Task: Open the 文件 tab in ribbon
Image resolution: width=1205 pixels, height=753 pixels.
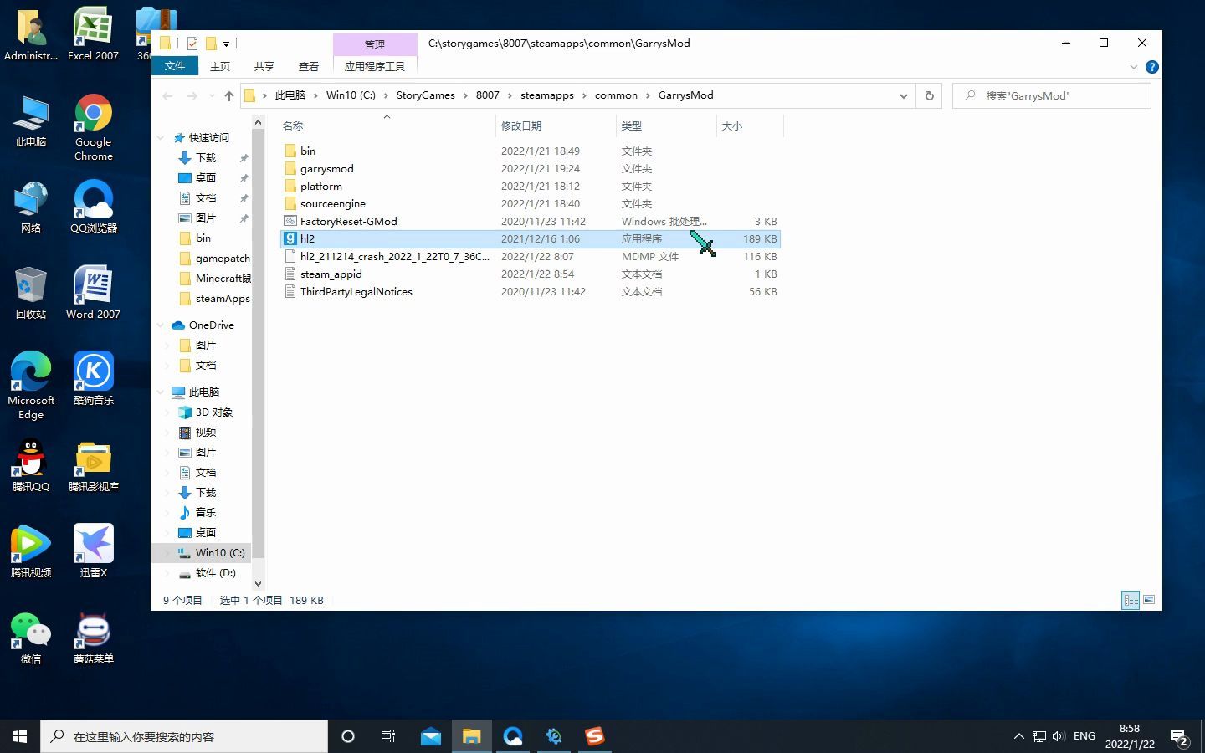Action: click(x=175, y=66)
